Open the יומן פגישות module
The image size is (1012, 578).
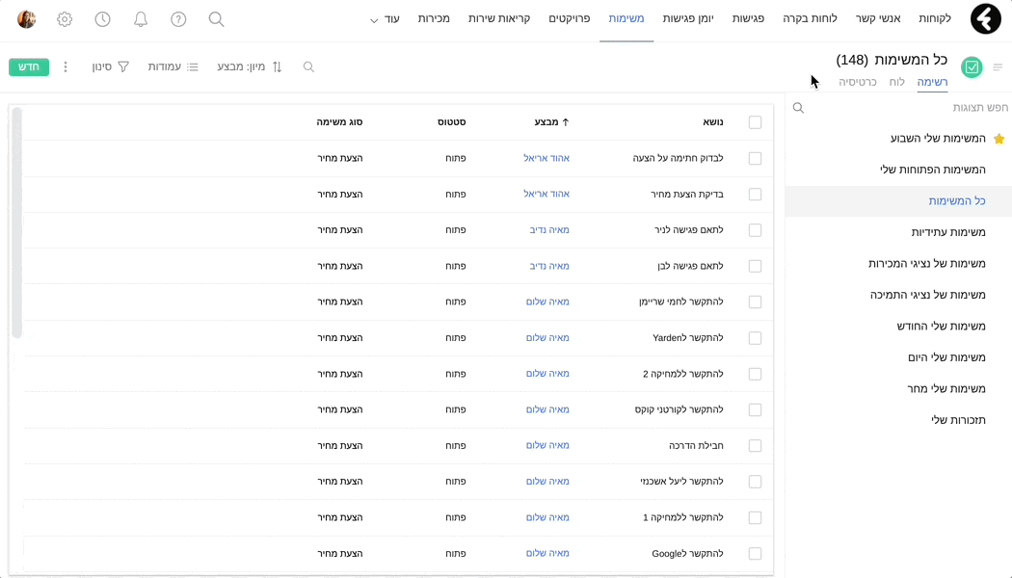[688, 18]
